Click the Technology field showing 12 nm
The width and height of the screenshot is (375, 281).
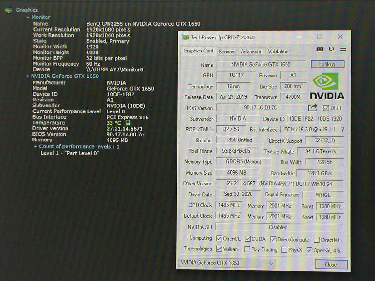click(233, 86)
